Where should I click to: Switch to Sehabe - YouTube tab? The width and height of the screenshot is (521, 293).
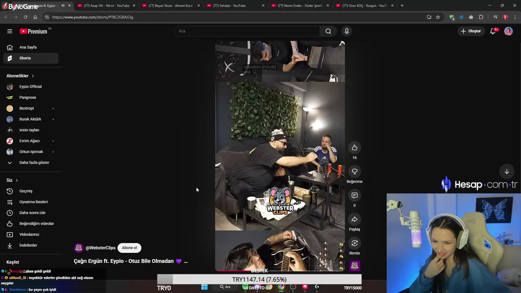click(235, 6)
